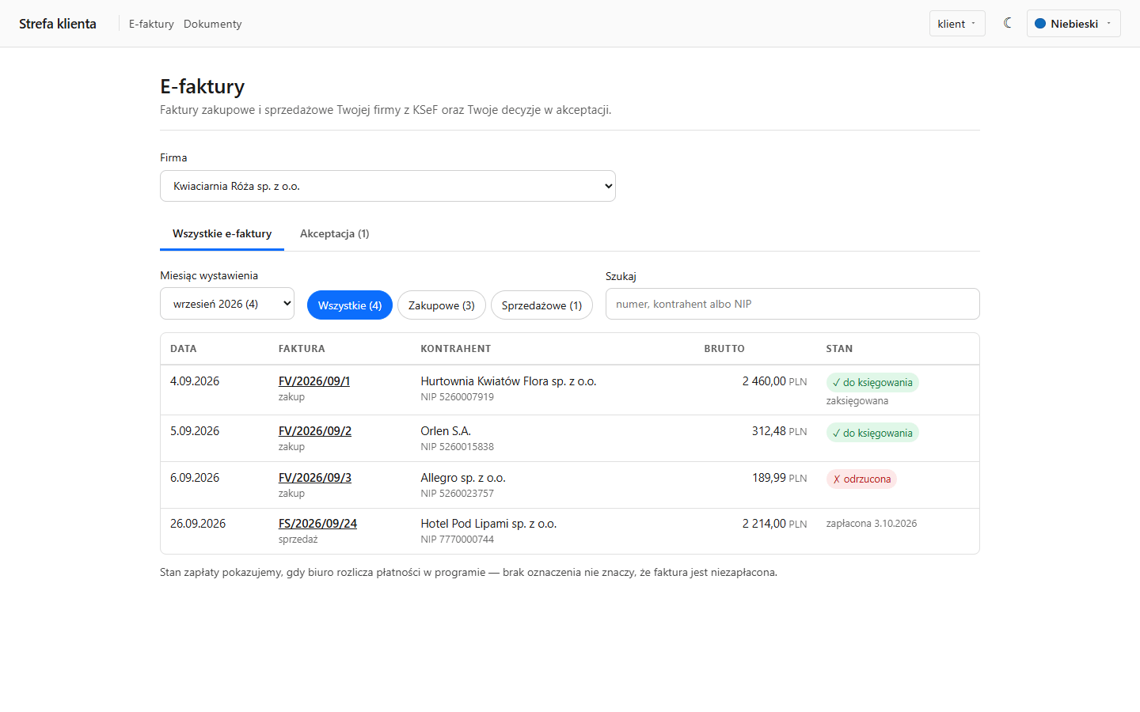Click the do księgowania badge for Orlen S.A.

click(x=872, y=433)
